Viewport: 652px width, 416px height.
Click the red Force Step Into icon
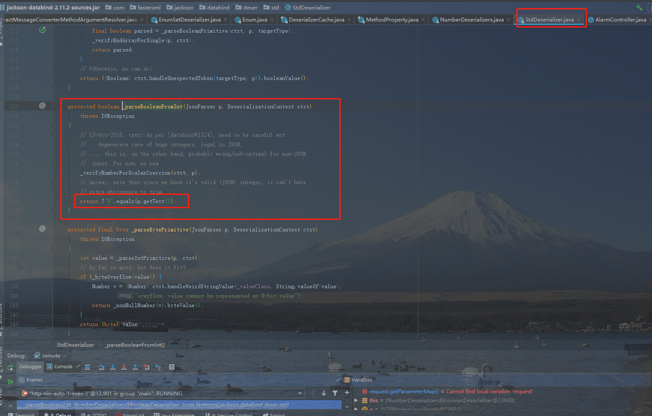click(124, 367)
